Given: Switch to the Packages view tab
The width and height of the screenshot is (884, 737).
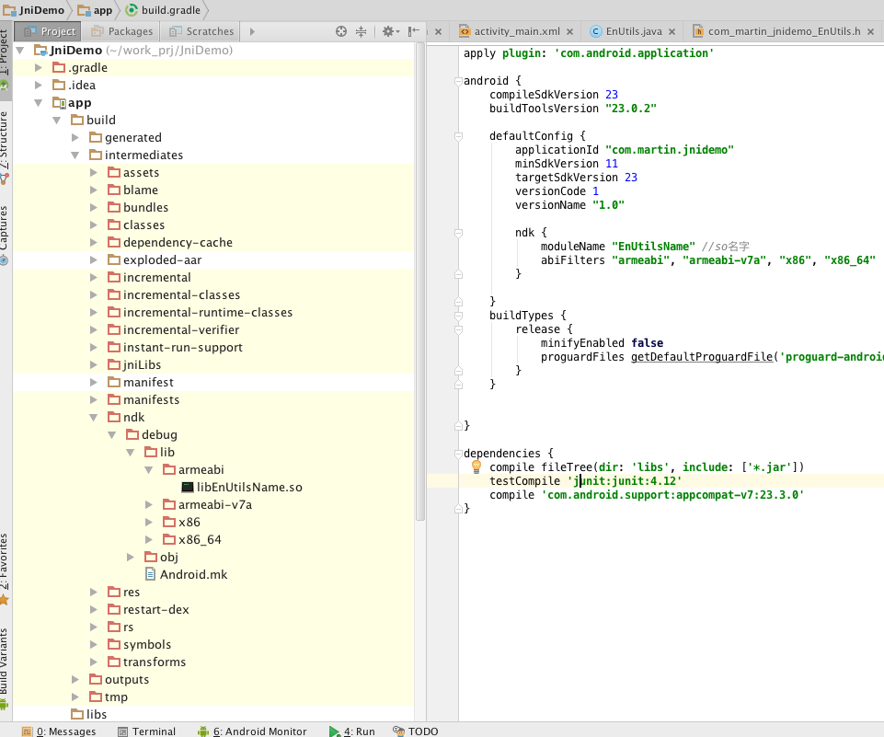Looking at the screenshot, I should (x=130, y=31).
